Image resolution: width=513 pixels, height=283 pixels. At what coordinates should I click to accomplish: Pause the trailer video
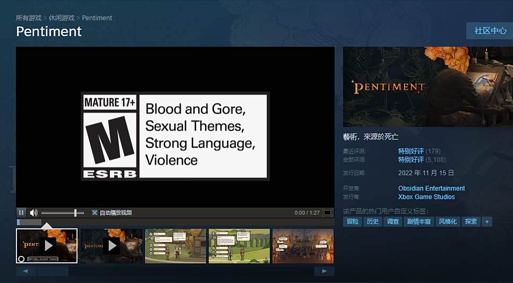[21, 213]
